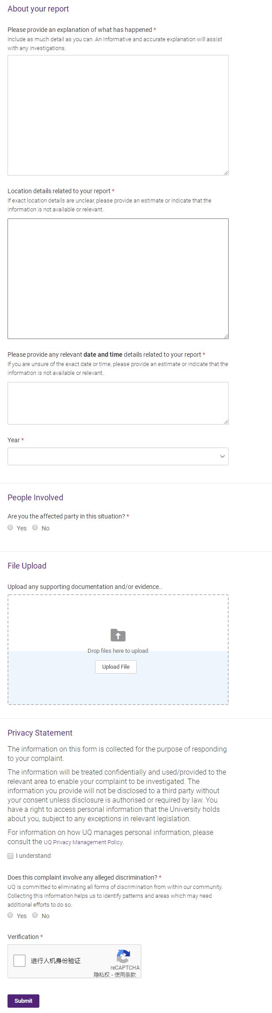
Task: Choose Yes for alleged discrimination
Action: pyautogui.click(x=10, y=915)
